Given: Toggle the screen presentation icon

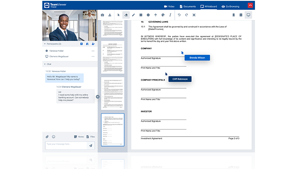Looking at the screenshot, I should coord(248,15).
